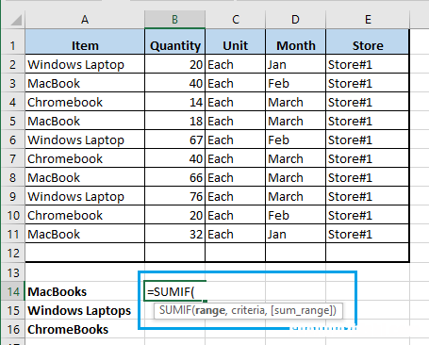Click 'range' in SUMIF tooltip

tap(210, 310)
